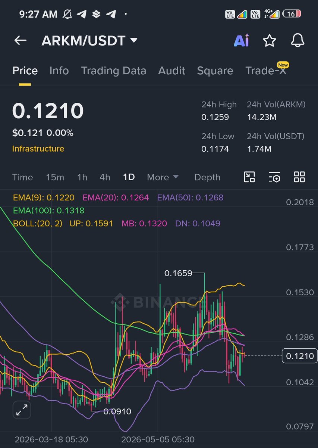Select the 4h chart interval
The image size is (318, 448).
pyautogui.click(x=105, y=177)
